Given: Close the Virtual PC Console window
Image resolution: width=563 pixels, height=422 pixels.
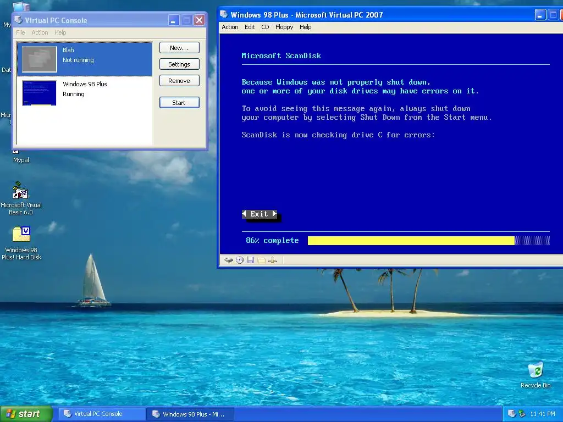Looking at the screenshot, I should pos(199,20).
